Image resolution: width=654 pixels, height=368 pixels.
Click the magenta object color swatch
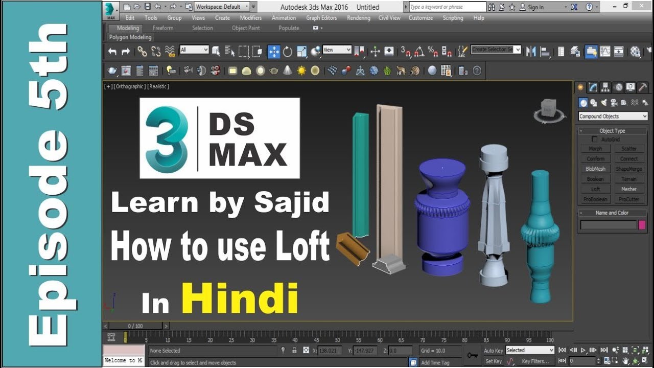(x=642, y=225)
